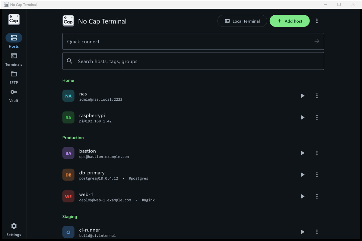
Task: Close the No Cap Terminal window
Action: (x=353, y=5)
